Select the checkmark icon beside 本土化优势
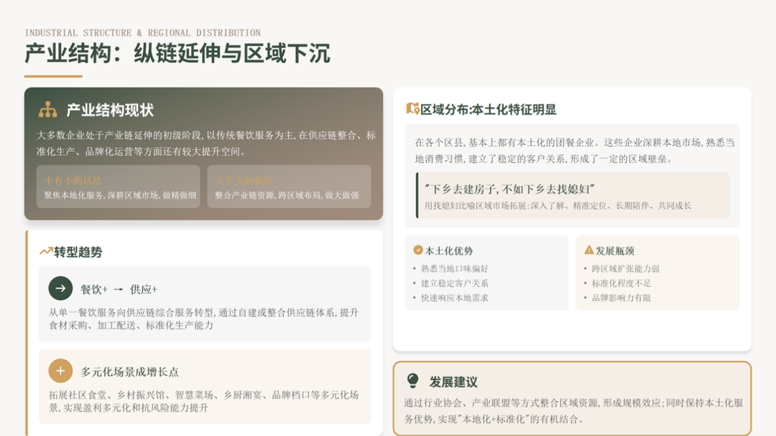Viewport: 776px width, 436px height. coord(418,250)
